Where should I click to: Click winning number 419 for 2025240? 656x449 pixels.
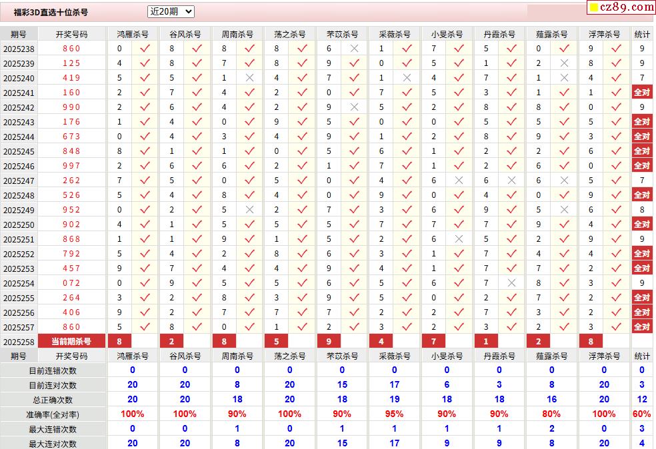click(x=71, y=78)
